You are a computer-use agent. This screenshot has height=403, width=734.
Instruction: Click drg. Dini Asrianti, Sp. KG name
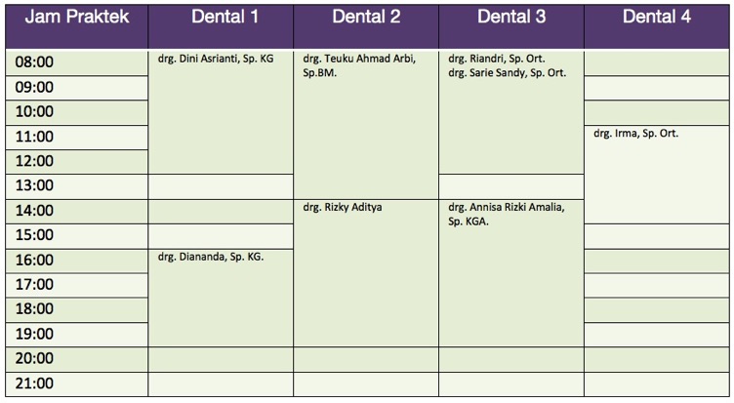(x=215, y=59)
